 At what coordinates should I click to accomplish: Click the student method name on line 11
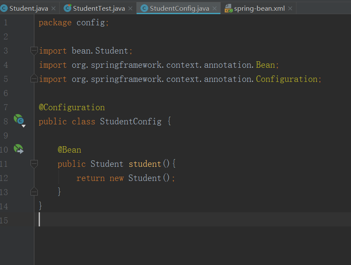[145, 164]
